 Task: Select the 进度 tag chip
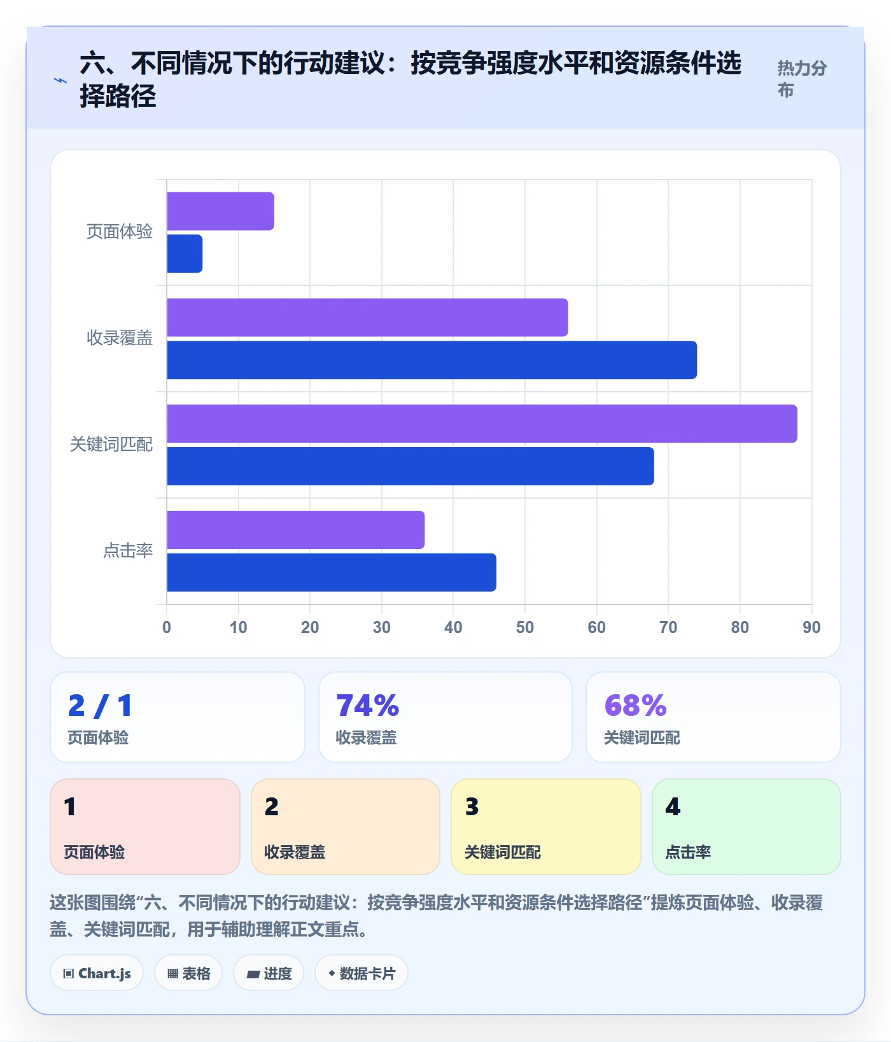click(269, 973)
